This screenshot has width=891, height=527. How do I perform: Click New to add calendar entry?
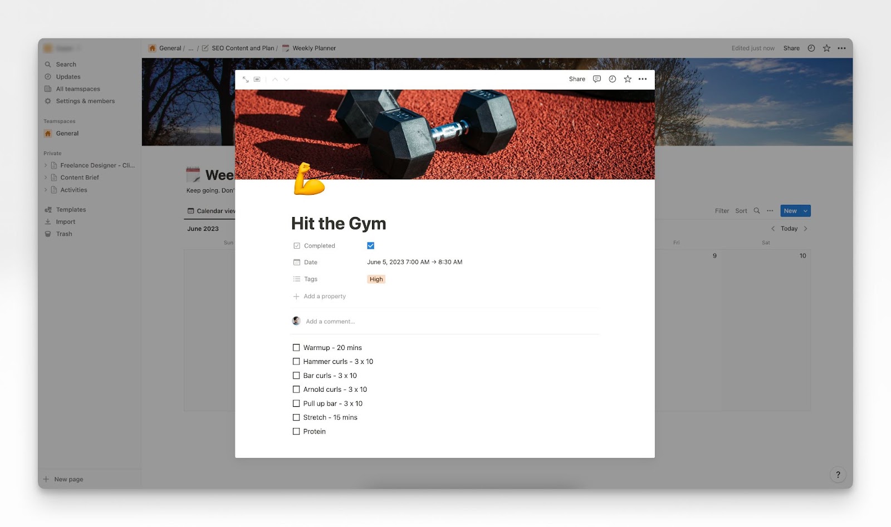[790, 211]
